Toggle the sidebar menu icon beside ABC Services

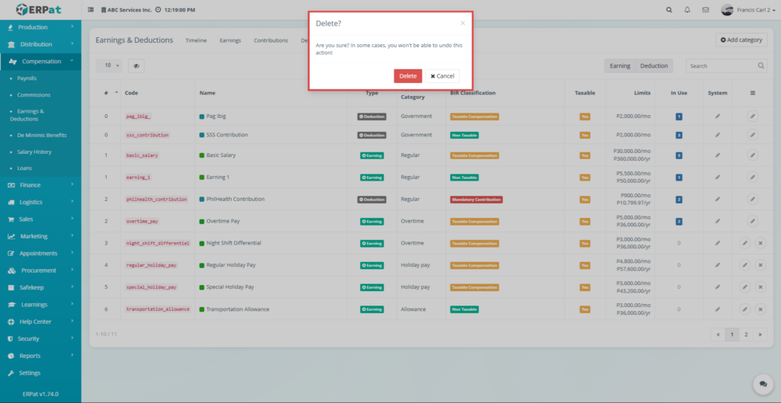[92, 10]
